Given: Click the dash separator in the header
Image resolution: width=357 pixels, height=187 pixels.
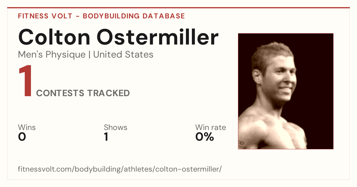Looking at the screenshot, I should pos(77,16).
